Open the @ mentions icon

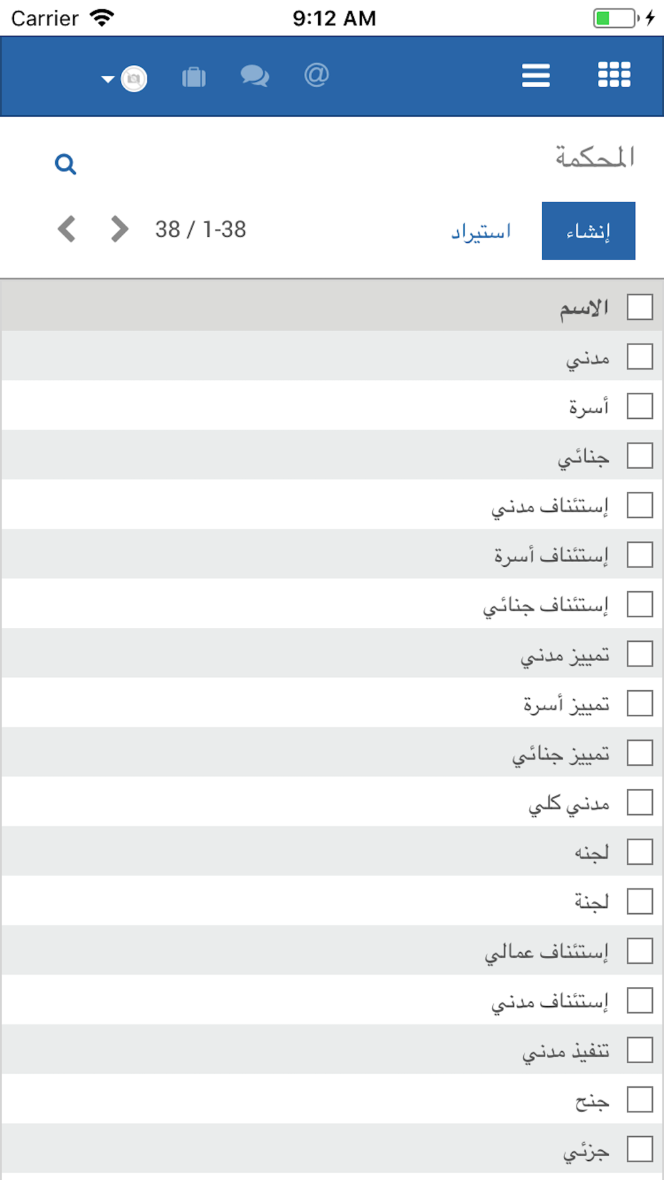coord(317,75)
